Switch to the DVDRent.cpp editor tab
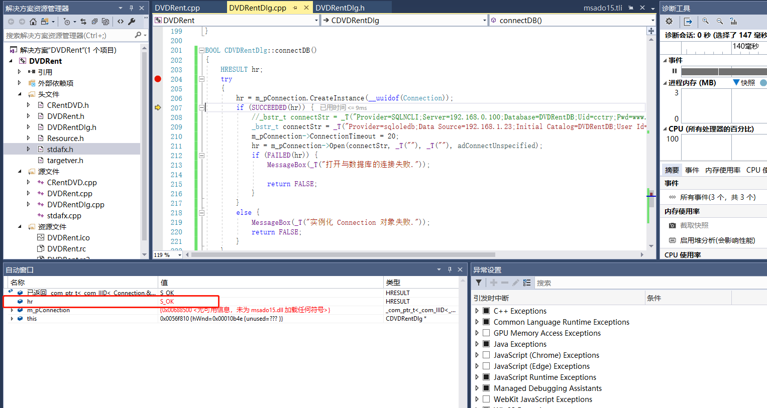The height and width of the screenshot is (408, 767). click(x=177, y=8)
